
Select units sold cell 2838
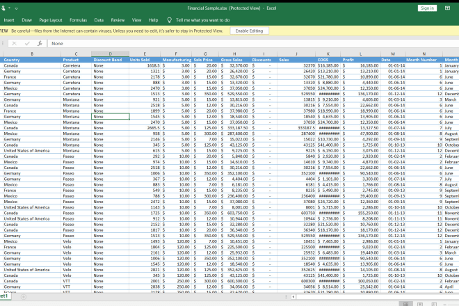point(145,287)
